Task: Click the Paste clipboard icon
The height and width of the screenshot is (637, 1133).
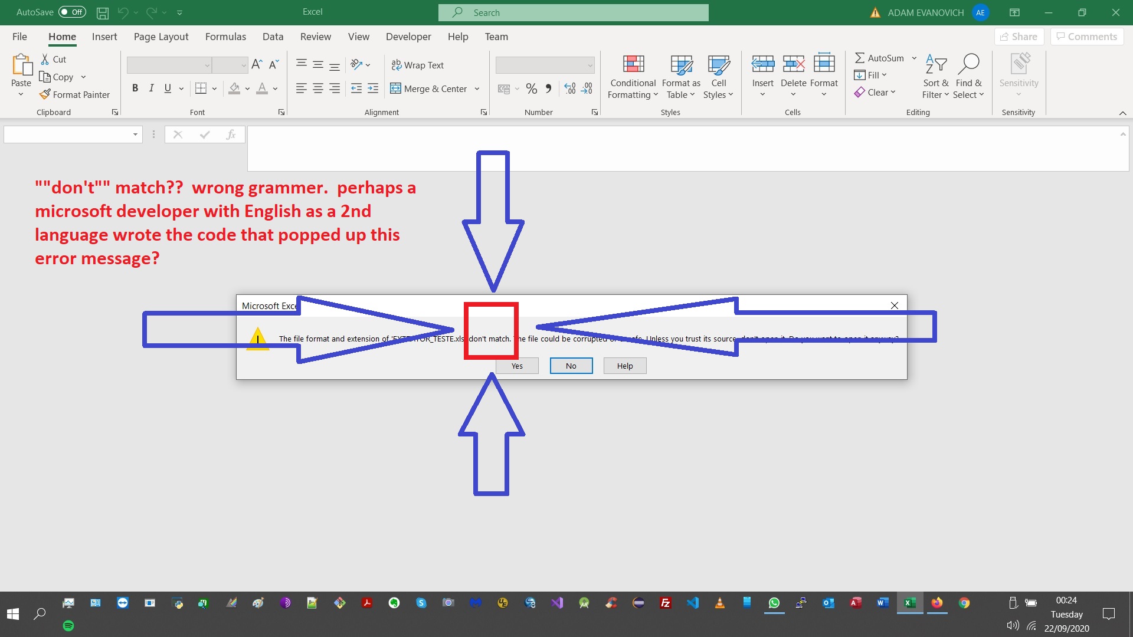Action: point(22,65)
